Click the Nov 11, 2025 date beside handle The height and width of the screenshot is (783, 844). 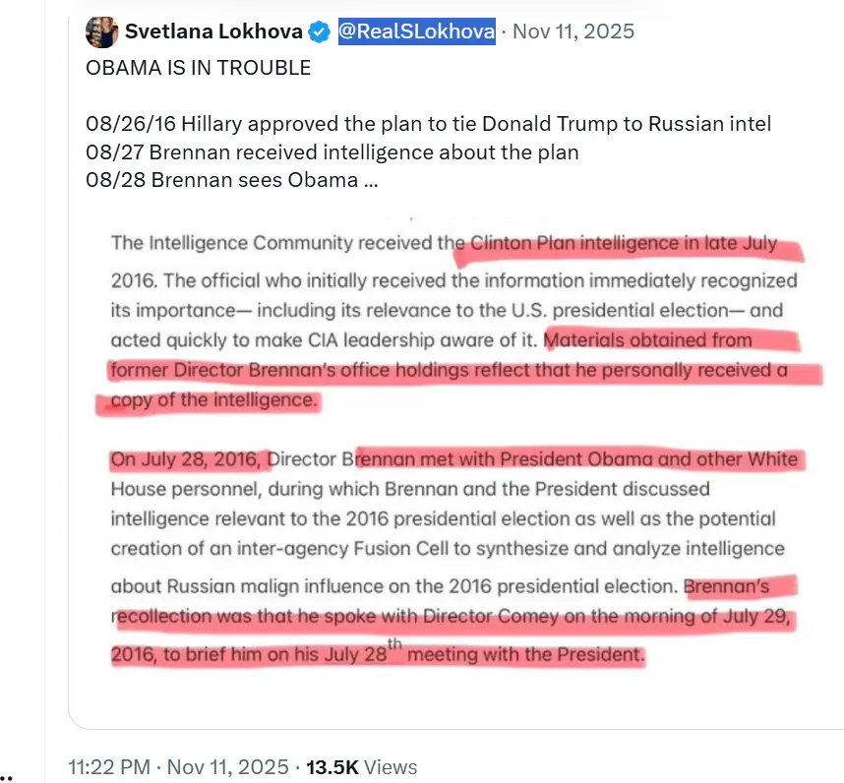pos(573,32)
